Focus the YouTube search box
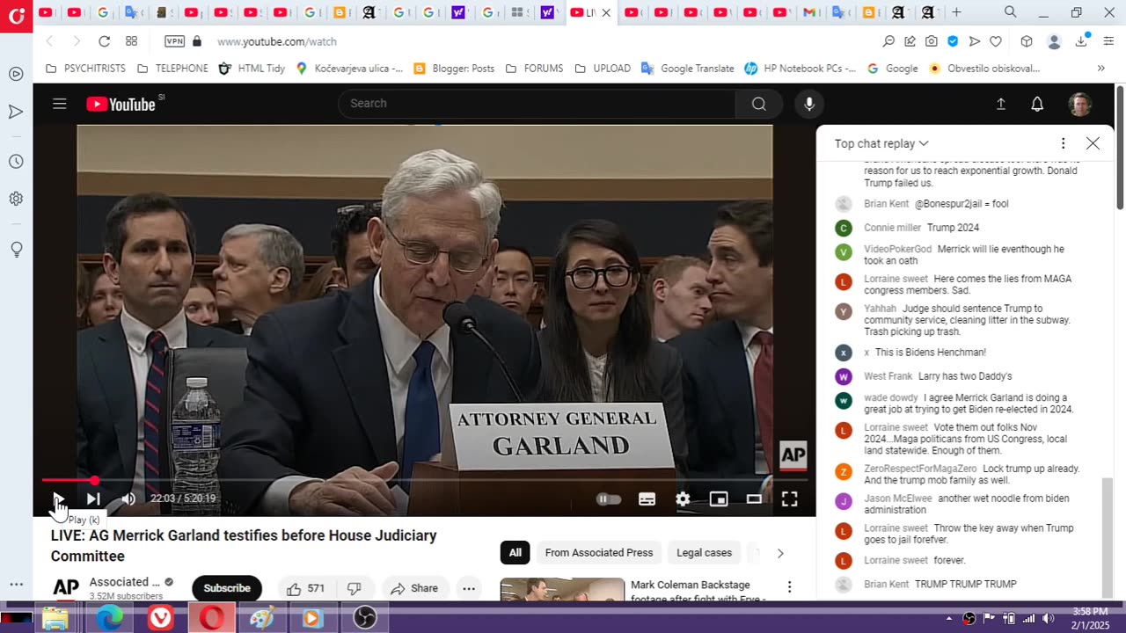This screenshot has height=633, width=1126. [537, 104]
